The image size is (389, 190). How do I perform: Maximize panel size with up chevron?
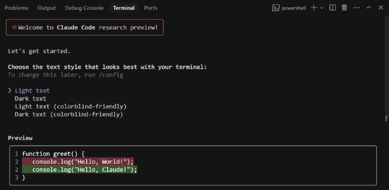[x=369, y=8]
